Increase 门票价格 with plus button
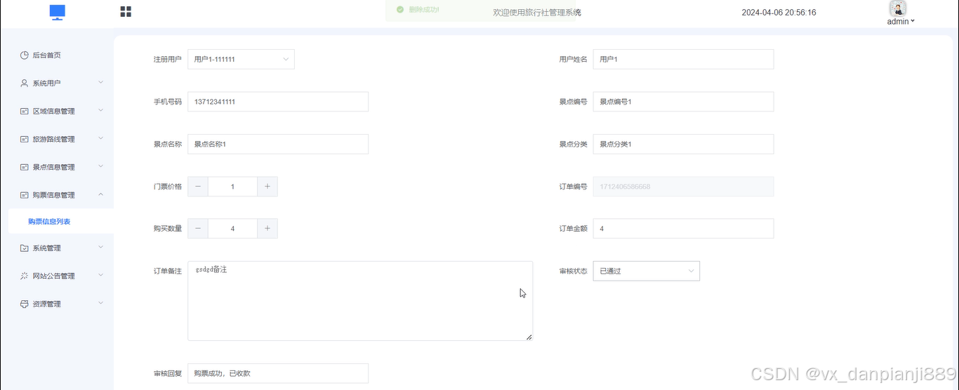Screen dimensions: 959x390 pyautogui.click(x=267, y=187)
